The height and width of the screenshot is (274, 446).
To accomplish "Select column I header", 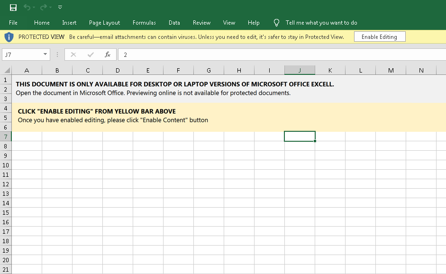I will [269, 70].
